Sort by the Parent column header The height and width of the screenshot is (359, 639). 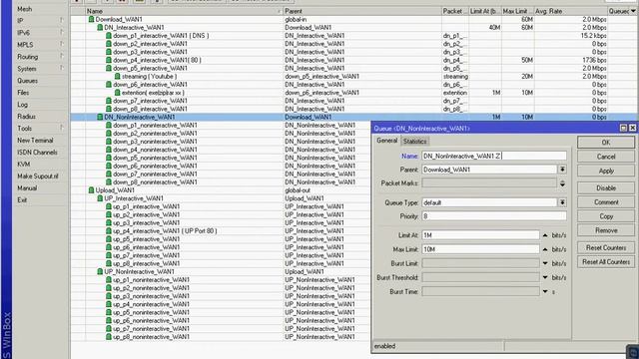pyautogui.click(x=361, y=11)
